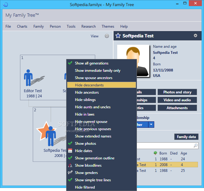The height and width of the screenshot is (191, 204).
Task: Toggle Show all generations checkmark
Action: click(70, 63)
